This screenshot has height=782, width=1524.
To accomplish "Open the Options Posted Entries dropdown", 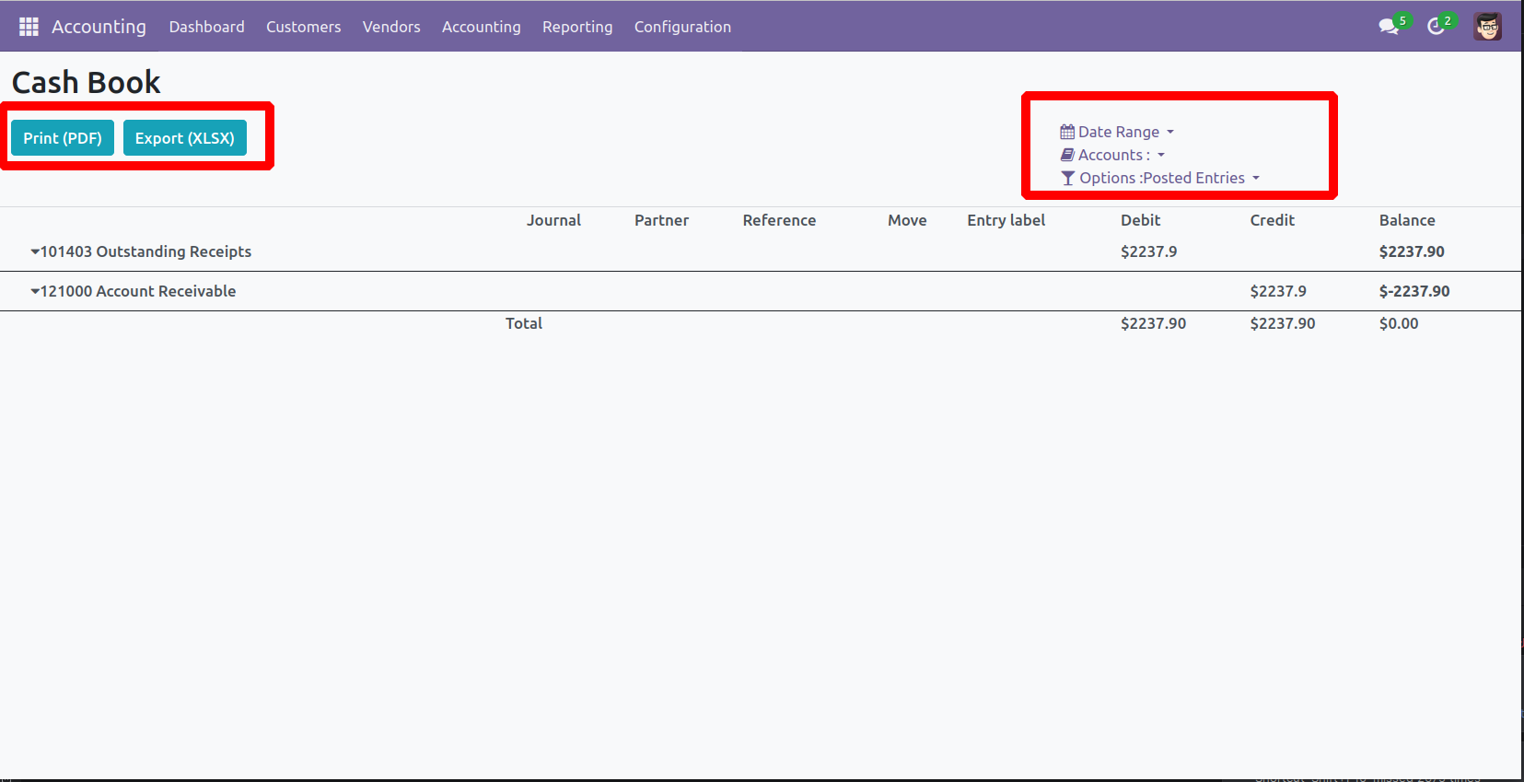I will [x=1160, y=178].
